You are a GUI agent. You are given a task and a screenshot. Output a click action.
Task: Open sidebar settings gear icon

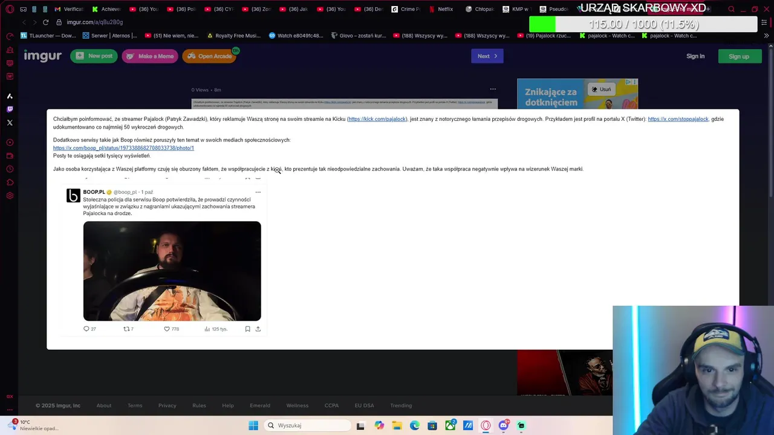click(10, 196)
